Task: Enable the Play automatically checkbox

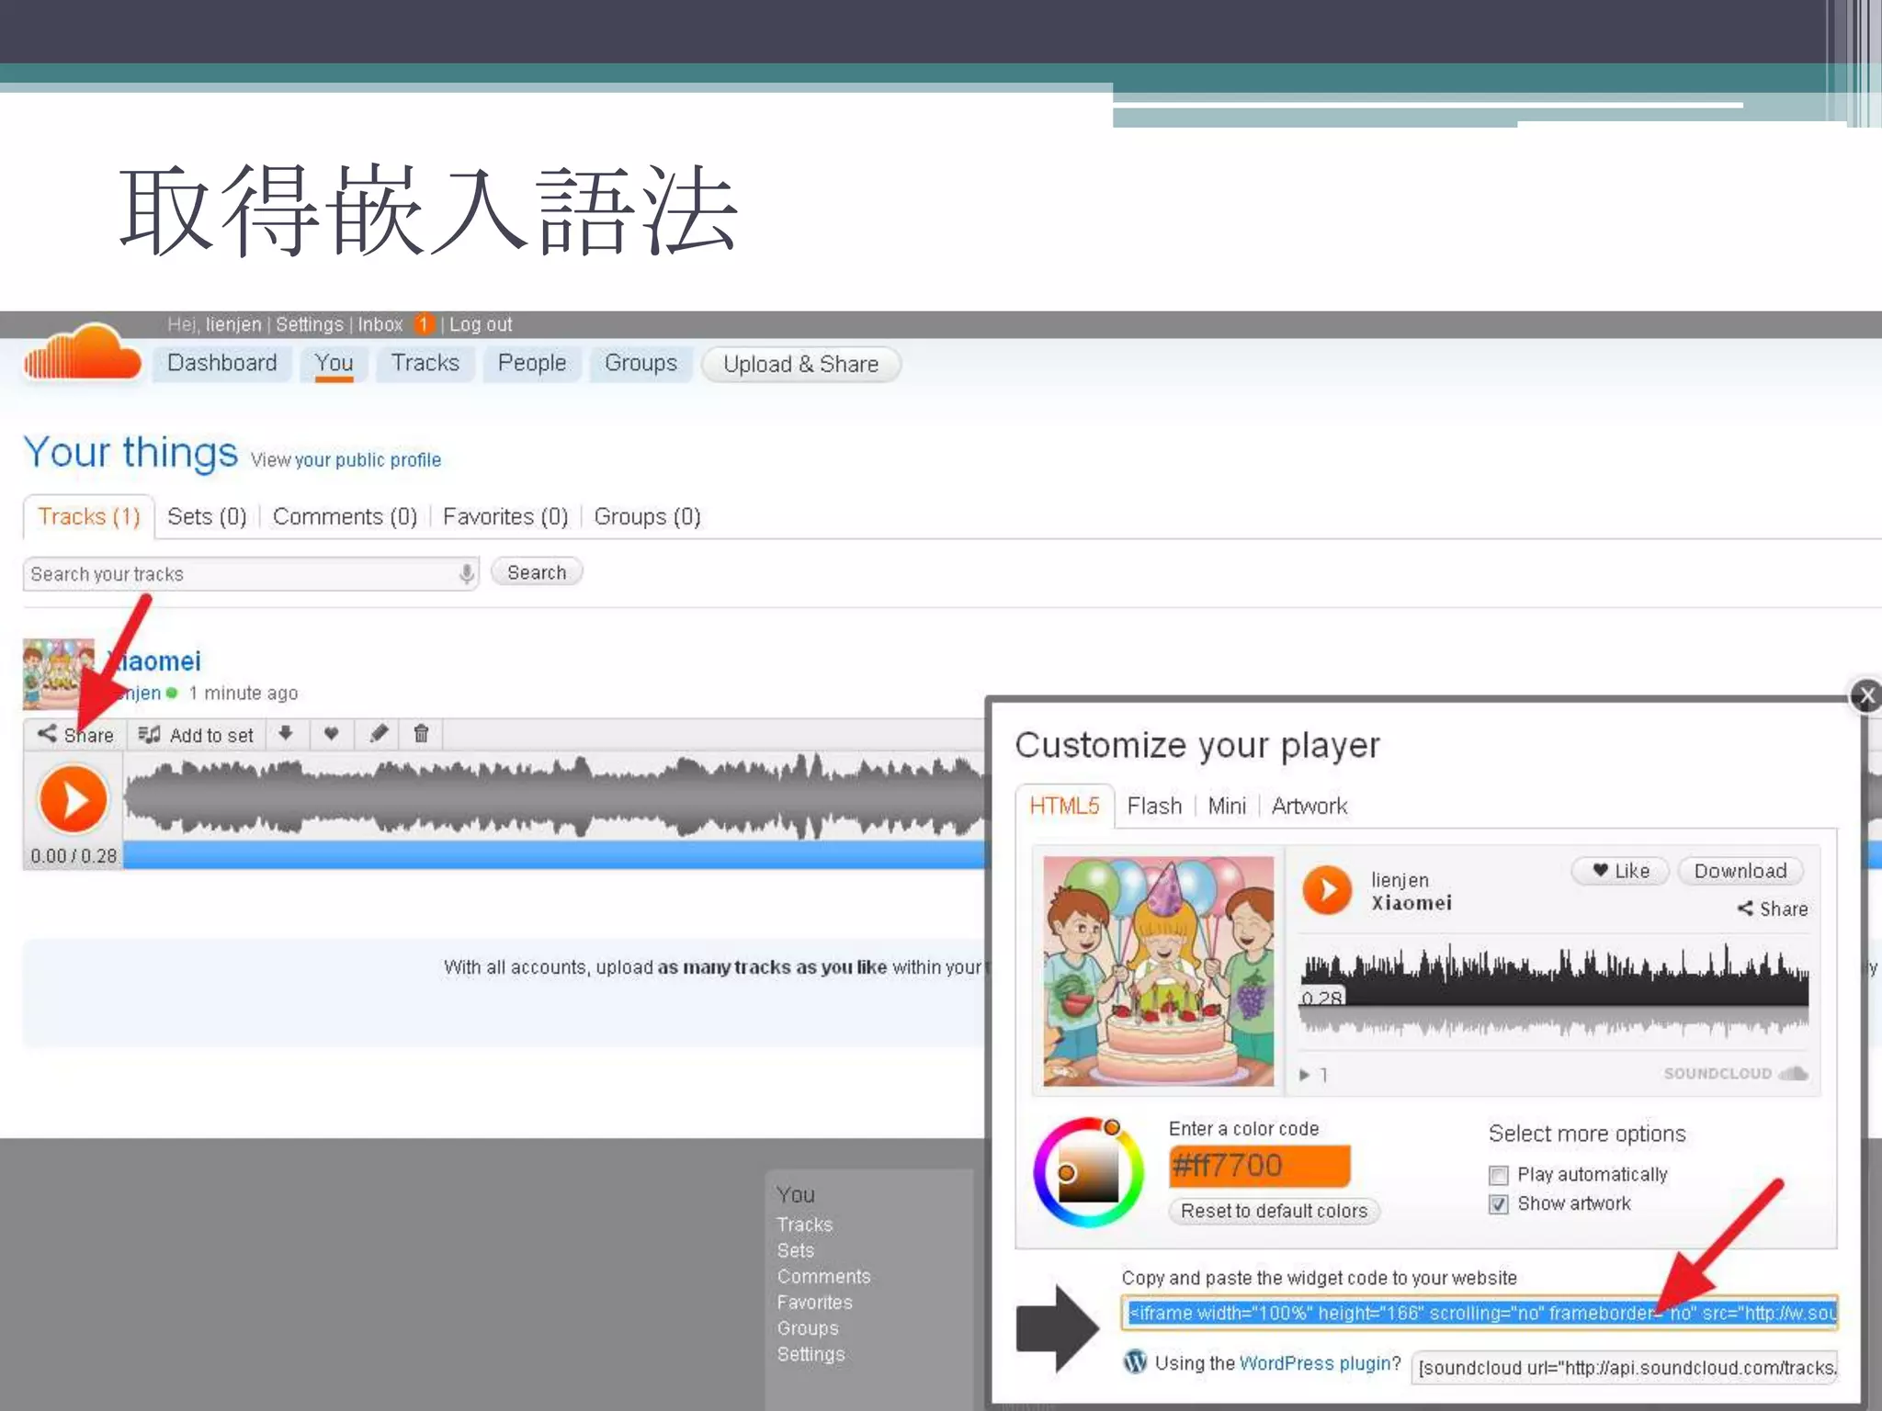Action: click(1498, 1175)
